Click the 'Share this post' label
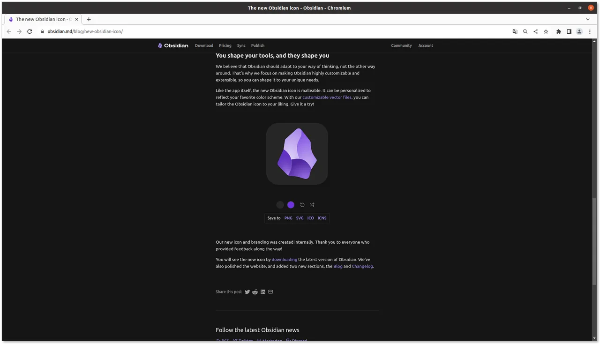This screenshot has height=344, width=600. [229, 292]
